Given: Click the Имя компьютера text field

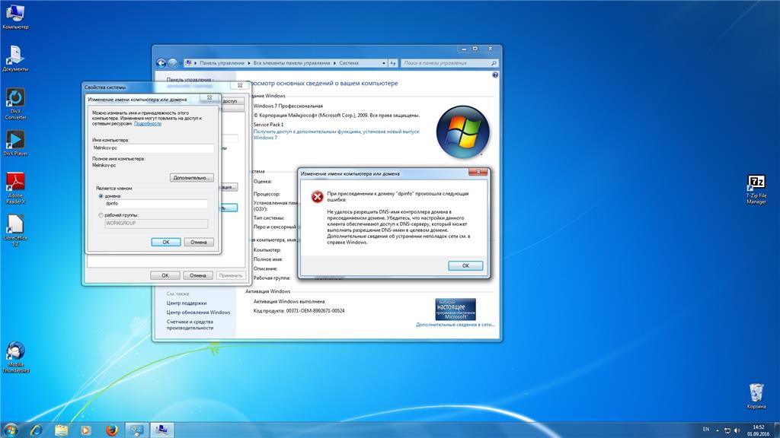Looking at the screenshot, I should 152,148.
